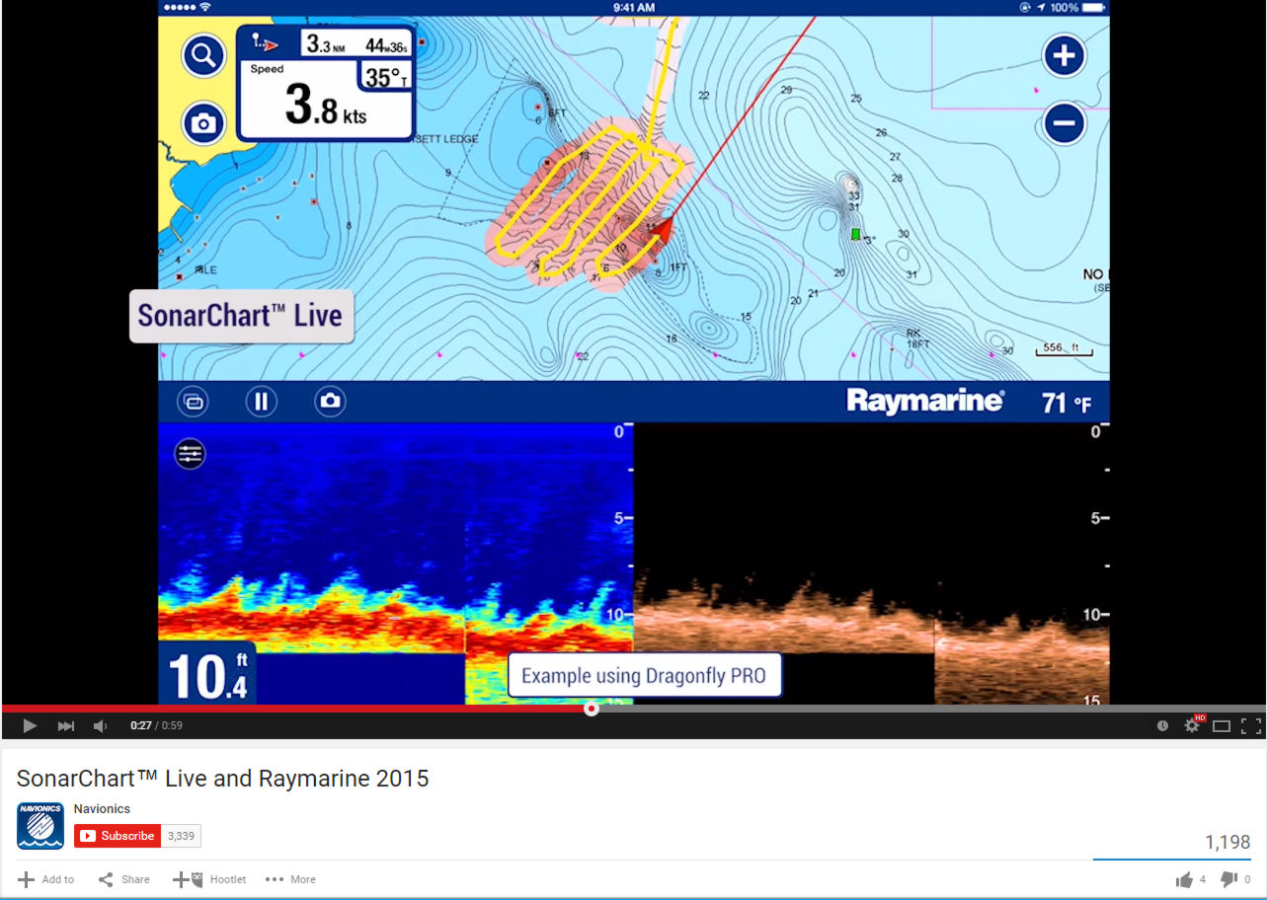The width and height of the screenshot is (1267, 900).
Task: Tap the magnifying glass search icon on the chart
Action: coord(203,55)
